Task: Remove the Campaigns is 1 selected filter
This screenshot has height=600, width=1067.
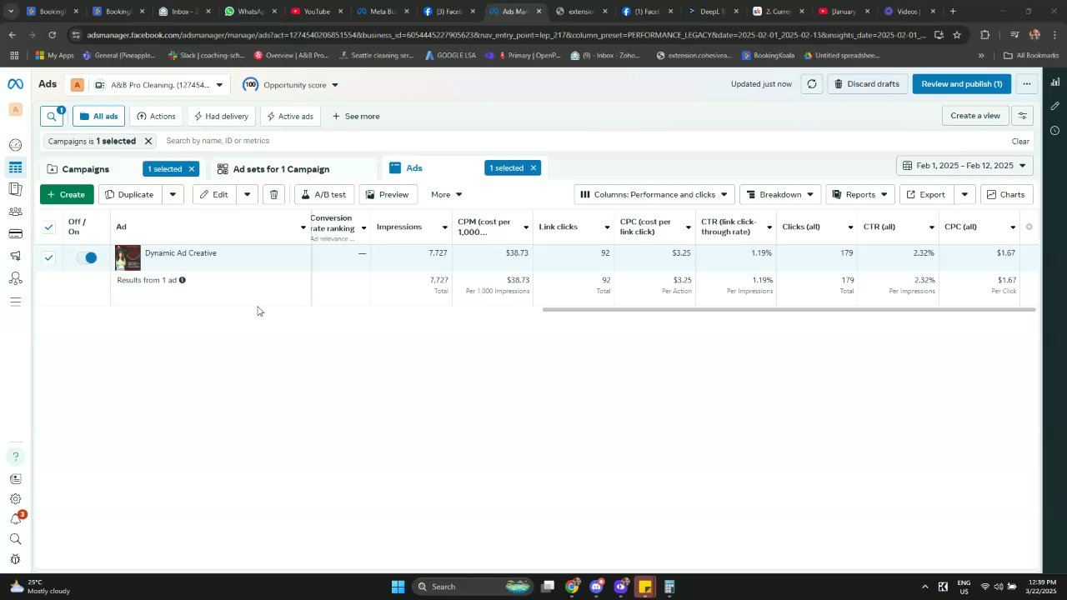Action: [148, 142]
